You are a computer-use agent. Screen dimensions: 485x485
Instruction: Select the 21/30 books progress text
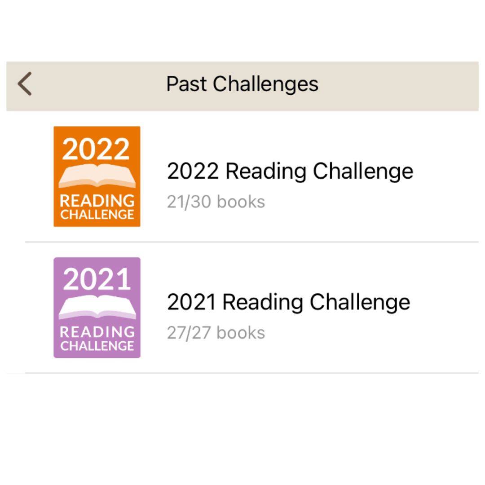tap(216, 202)
